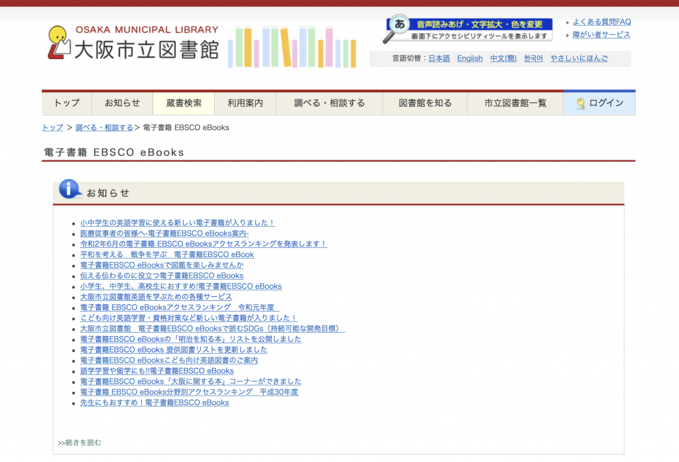Open the 図書館を知る navigation tab
The image size is (679, 462).
(x=425, y=103)
